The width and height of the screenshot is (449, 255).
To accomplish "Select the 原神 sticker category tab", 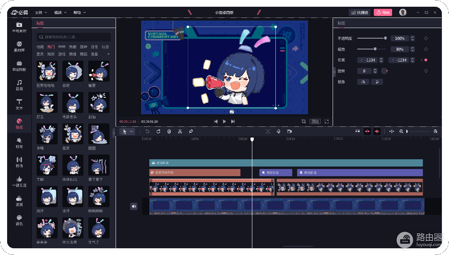I will [83, 47].
